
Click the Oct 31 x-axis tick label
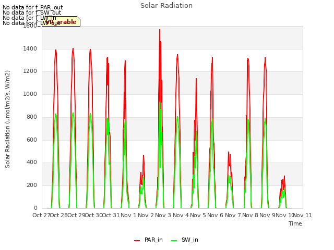click(111, 215)
